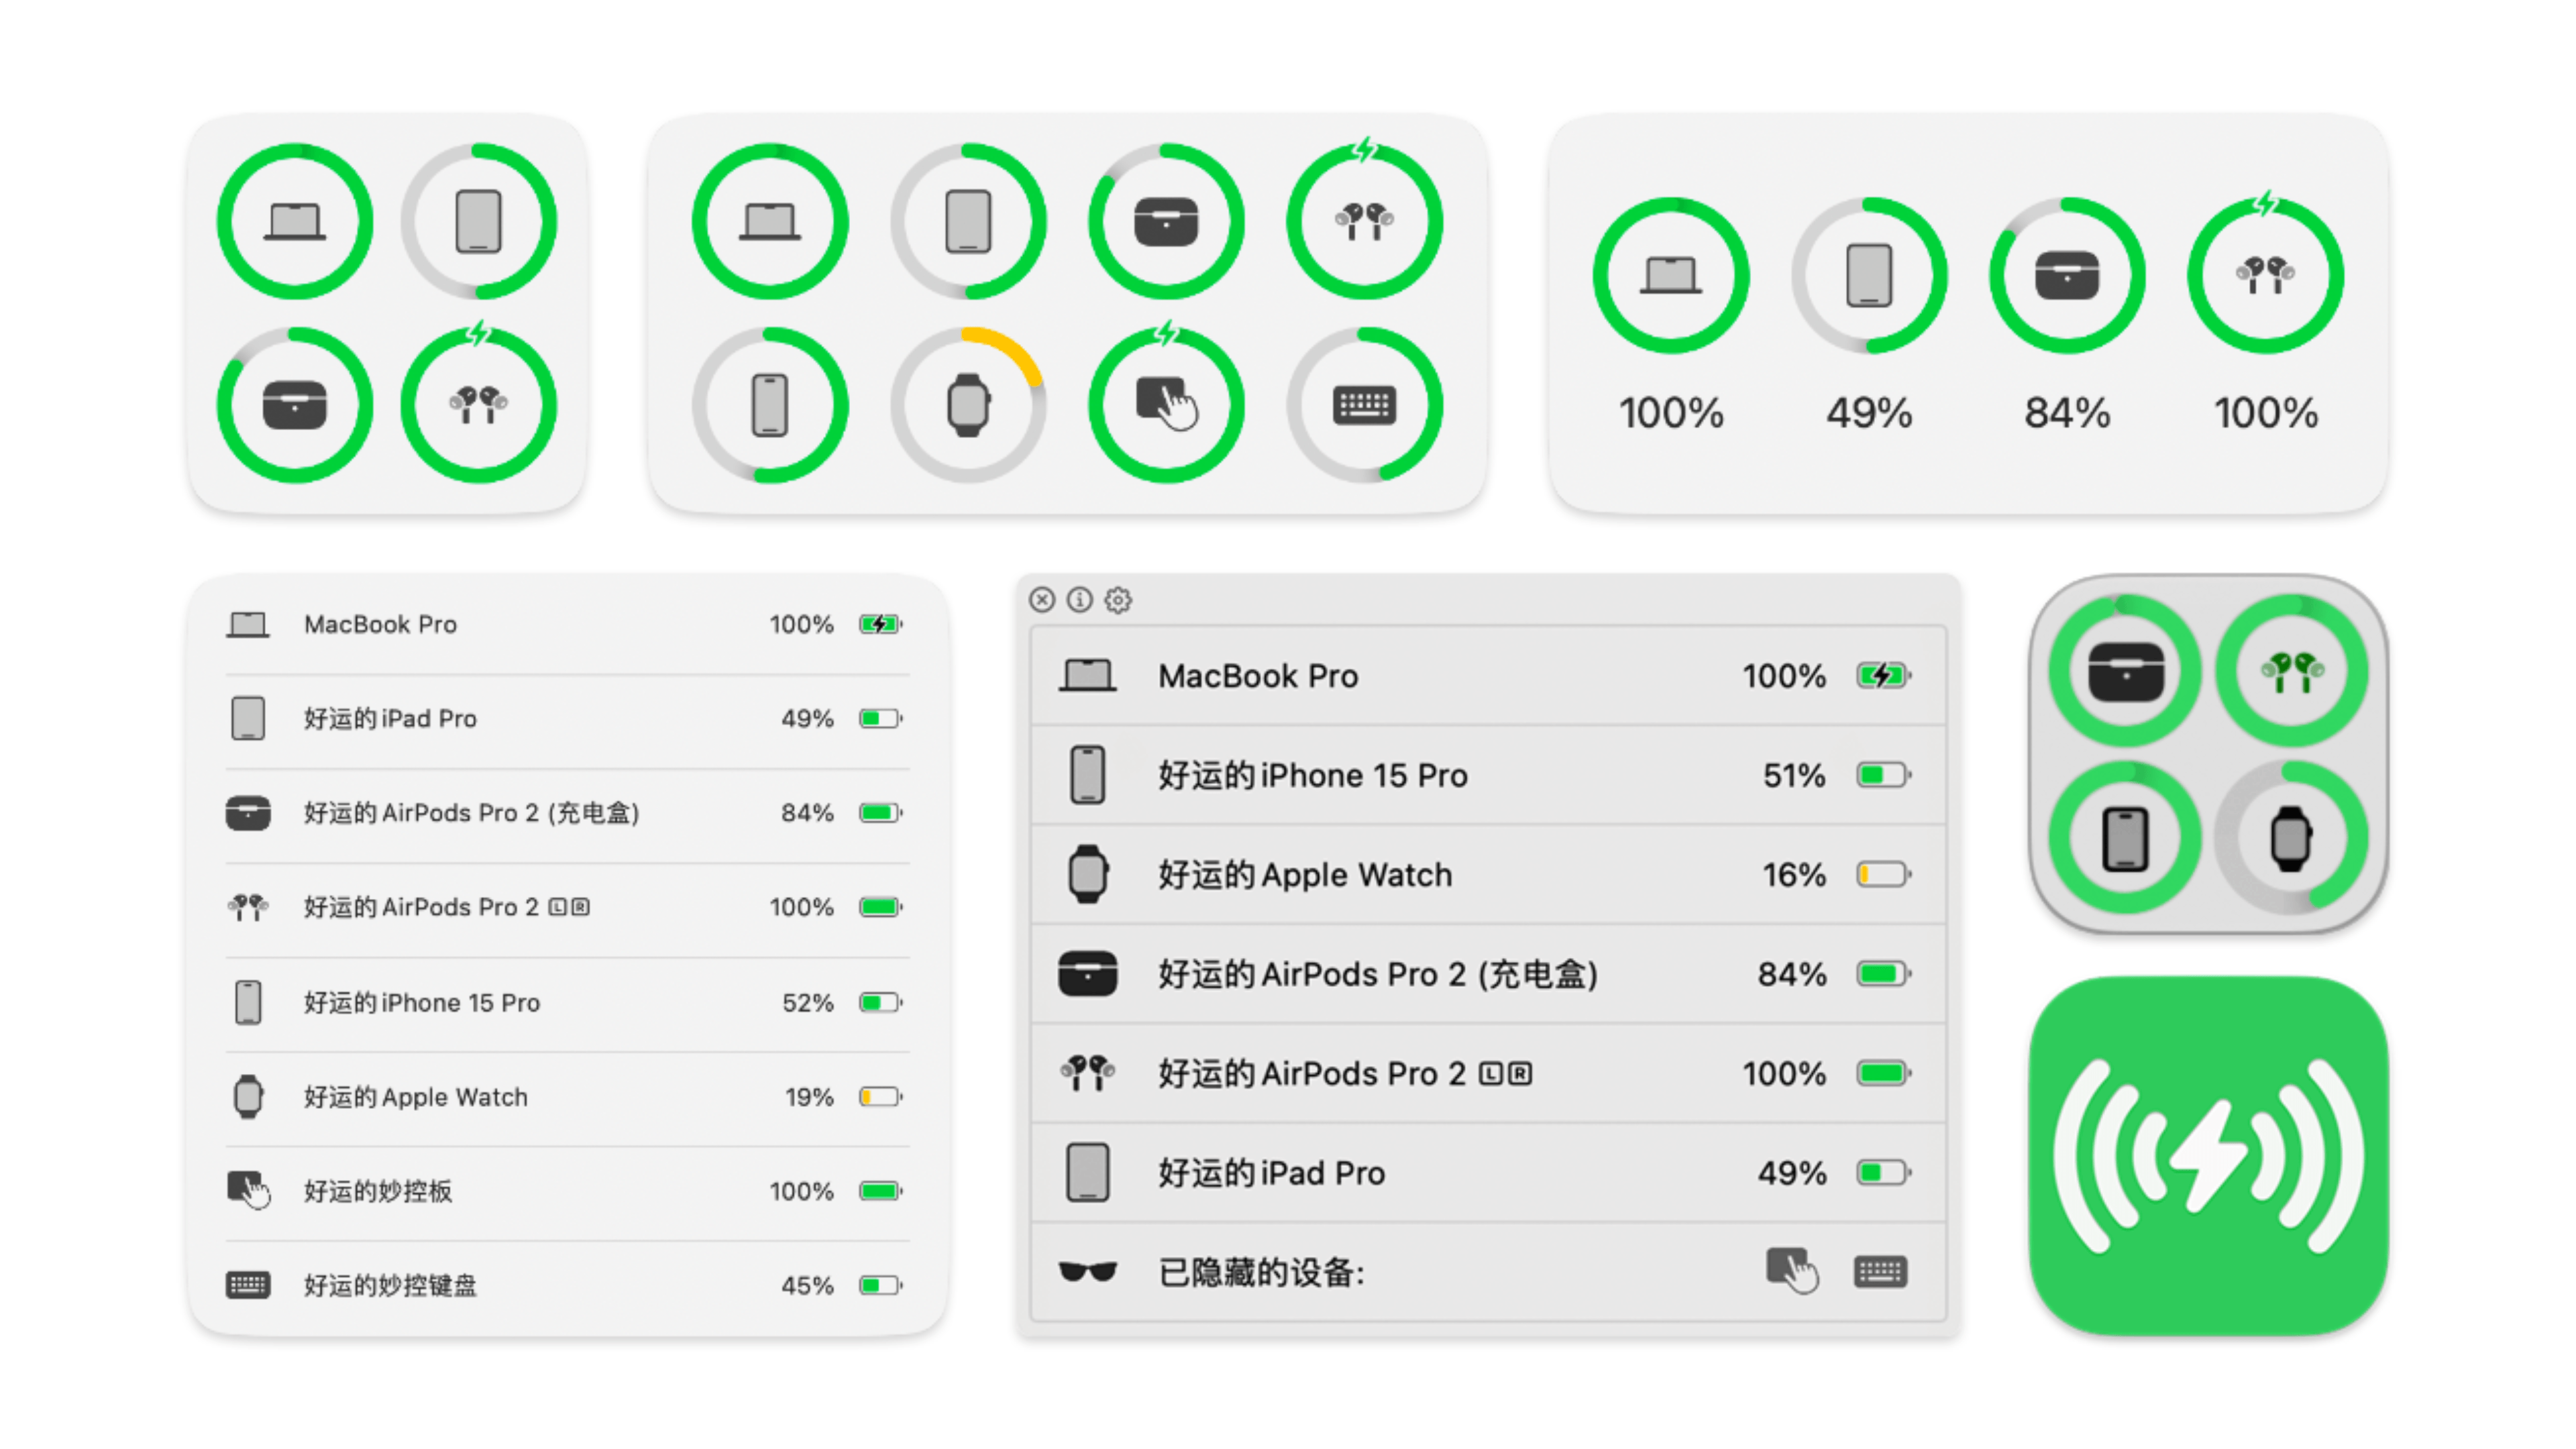The image size is (2576, 1449).
Task: Click the "49%" label in the percentage widget
Action: point(1869,412)
